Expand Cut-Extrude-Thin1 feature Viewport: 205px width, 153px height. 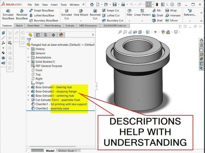click(x=28, y=100)
